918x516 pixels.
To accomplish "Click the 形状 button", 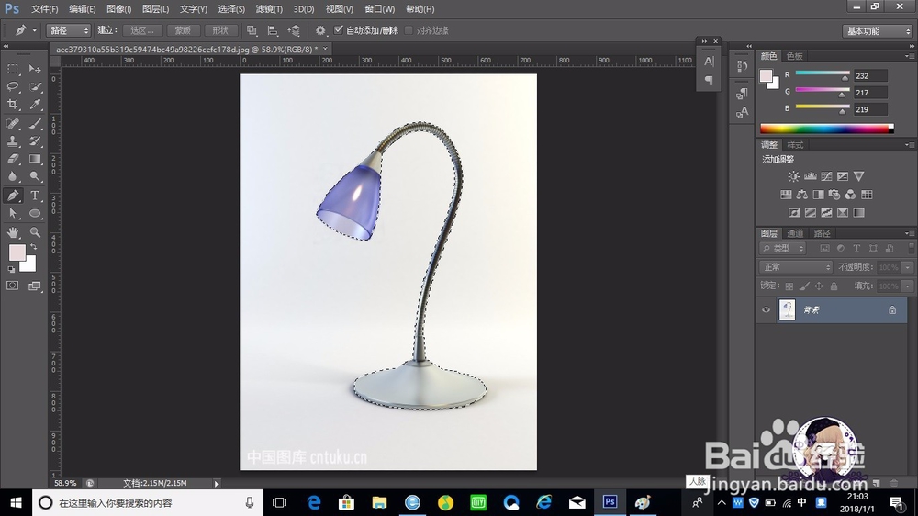I will click(x=220, y=30).
